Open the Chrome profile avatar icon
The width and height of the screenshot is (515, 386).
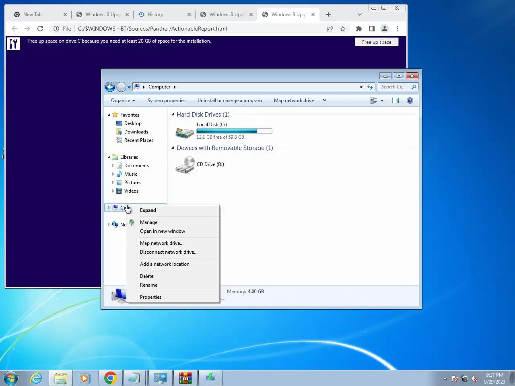point(385,29)
